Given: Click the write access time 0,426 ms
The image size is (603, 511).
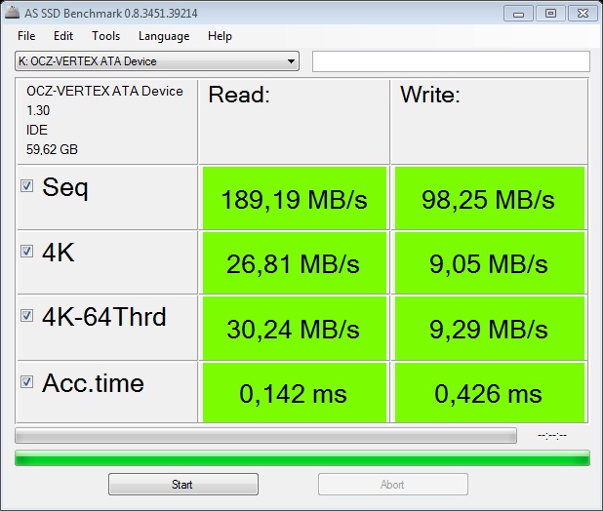Looking at the screenshot, I should point(489,393).
